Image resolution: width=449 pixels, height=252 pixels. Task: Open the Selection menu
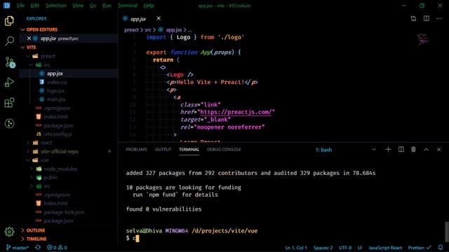pyautogui.click(x=56, y=6)
